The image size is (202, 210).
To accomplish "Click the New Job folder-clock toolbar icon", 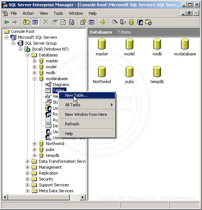I will click(148, 22).
